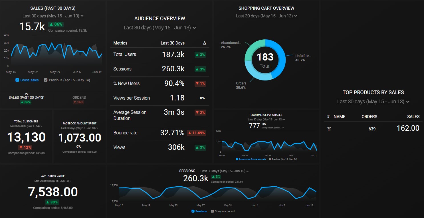Click the green 3% badge in Sessions table row

[200, 69]
